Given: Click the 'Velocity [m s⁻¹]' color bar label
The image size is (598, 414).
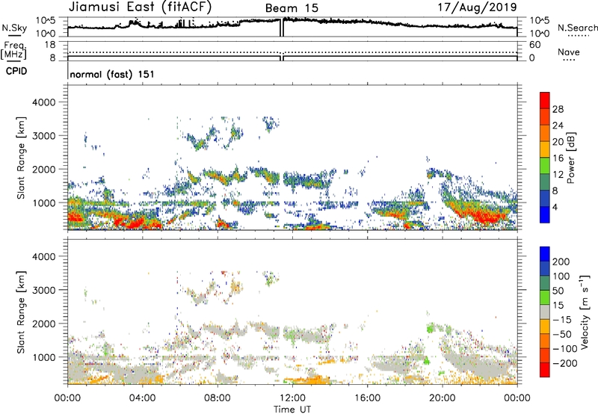Looking at the screenshot, I should click(585, 312).
